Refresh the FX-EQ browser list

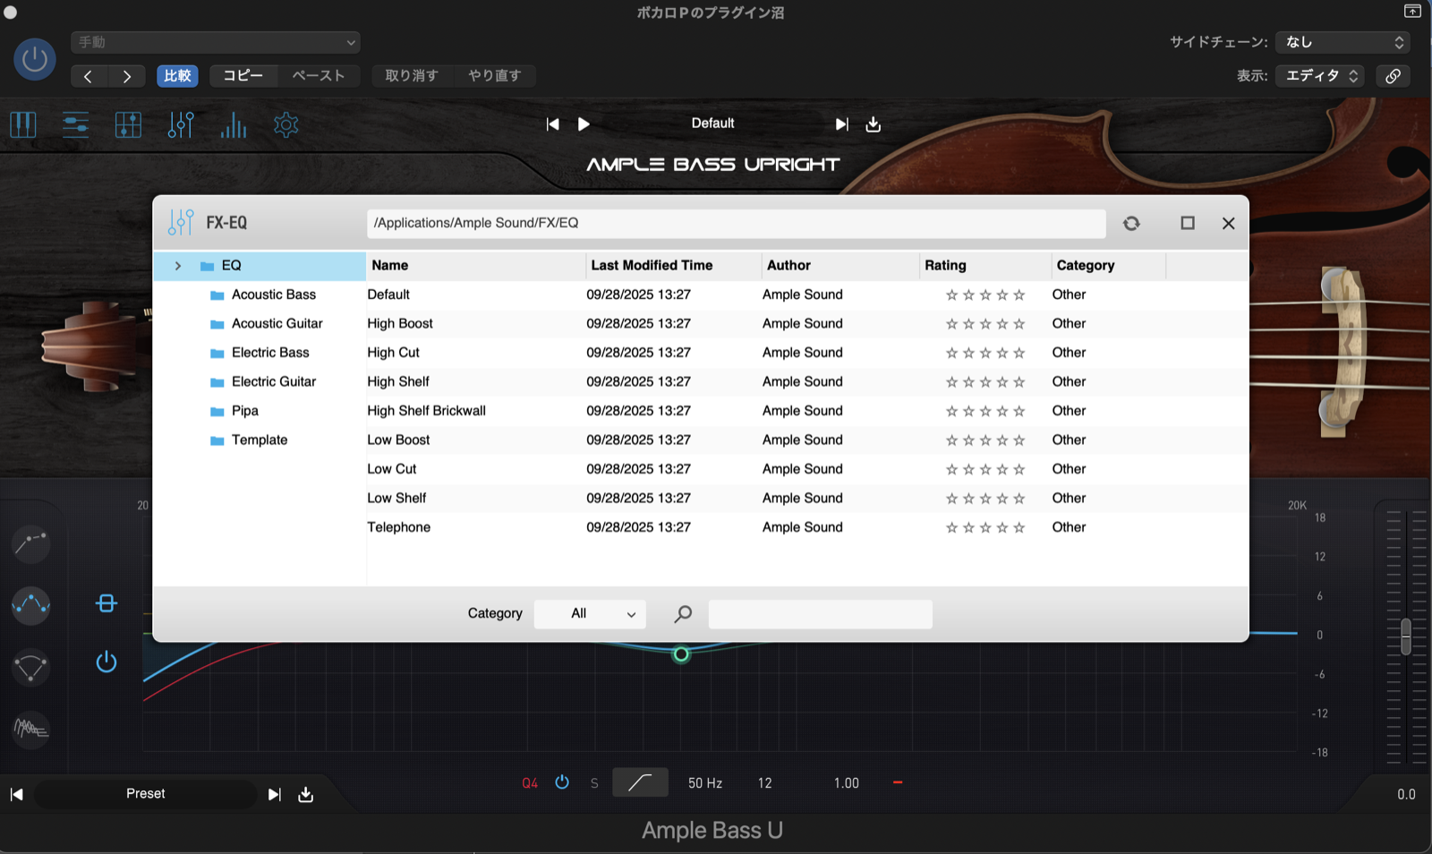click(x=1131, y=223)
